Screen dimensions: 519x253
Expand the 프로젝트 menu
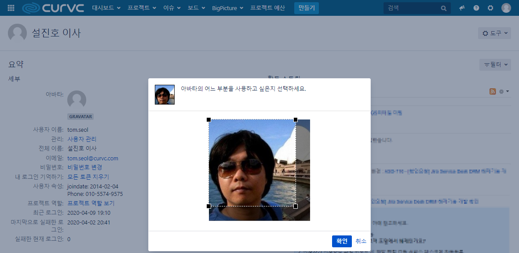tap(142, 8)
